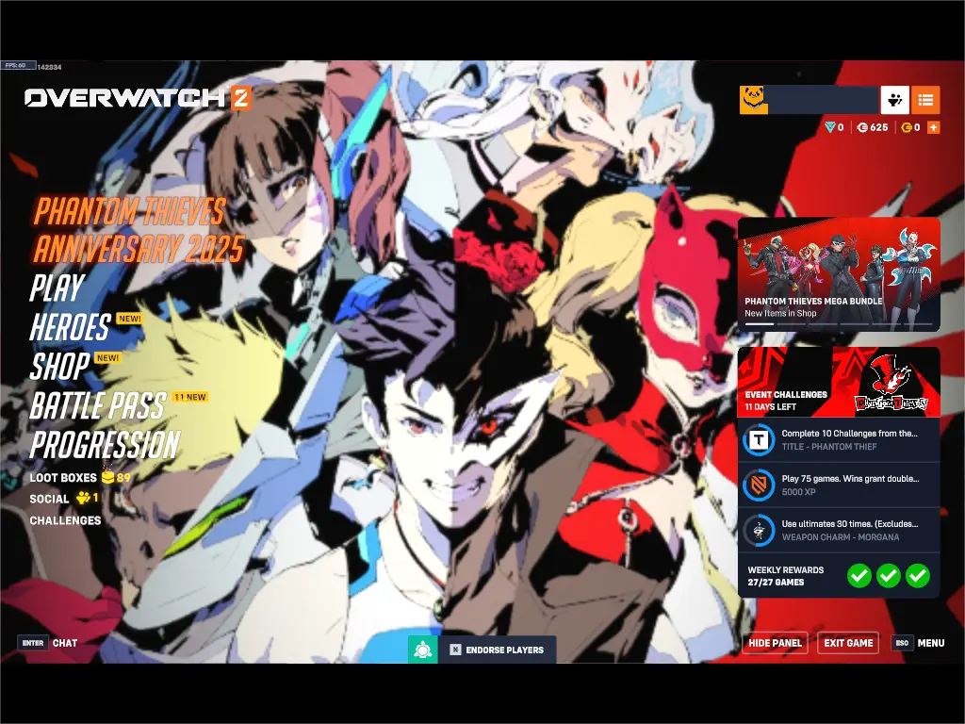
Task: Click the Overwatch 2 logo
Action: (138, 98)
